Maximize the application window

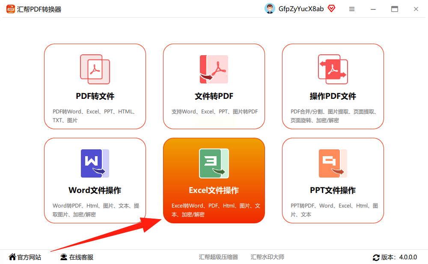395,9
